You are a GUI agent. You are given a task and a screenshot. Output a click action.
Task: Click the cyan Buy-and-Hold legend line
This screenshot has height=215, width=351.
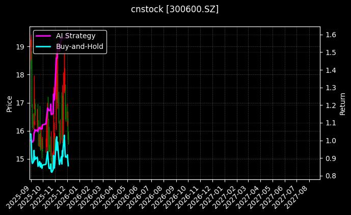44,46
